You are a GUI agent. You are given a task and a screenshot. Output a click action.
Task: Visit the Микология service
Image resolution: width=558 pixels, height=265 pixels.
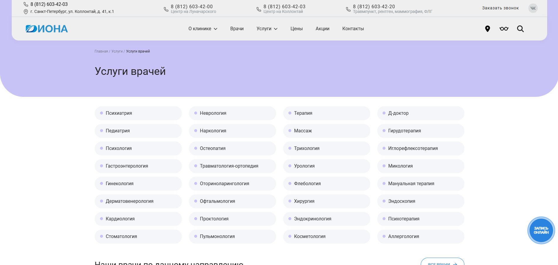click(421, 166)
